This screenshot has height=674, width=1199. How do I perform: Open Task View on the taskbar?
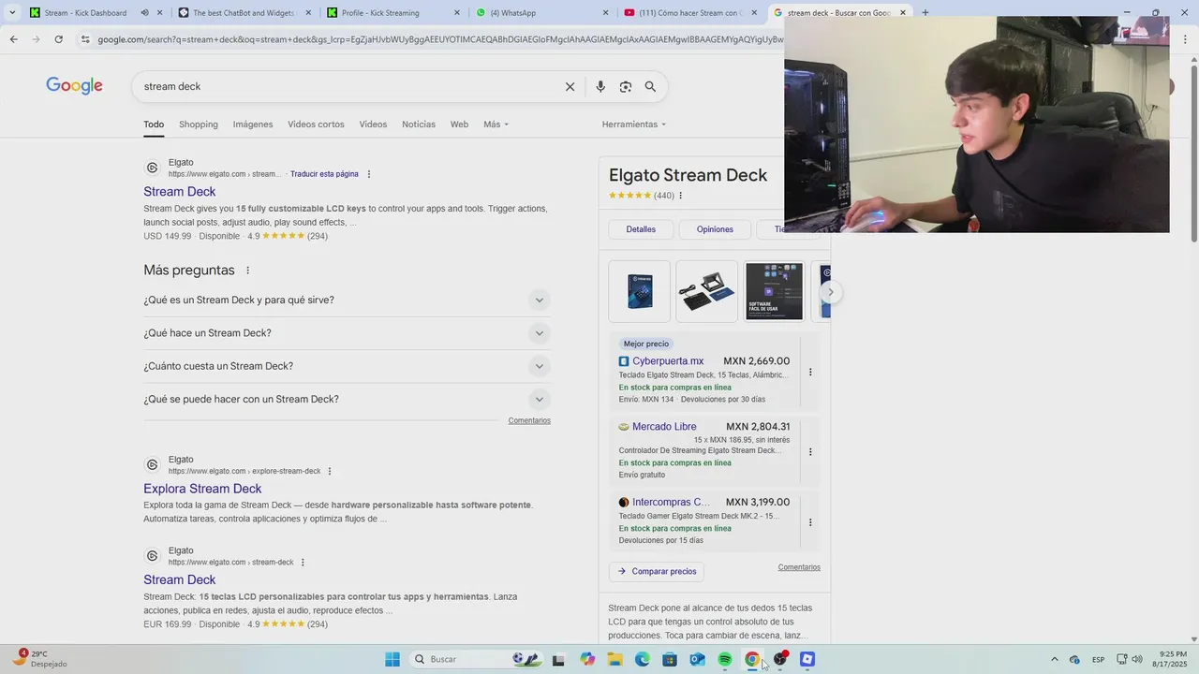click(x=558, y=659)
